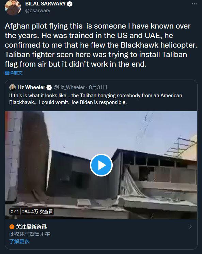The image size is (202, 254).
Task: Click the 284.4万 次查看 view count
Action: coord(37,211)
